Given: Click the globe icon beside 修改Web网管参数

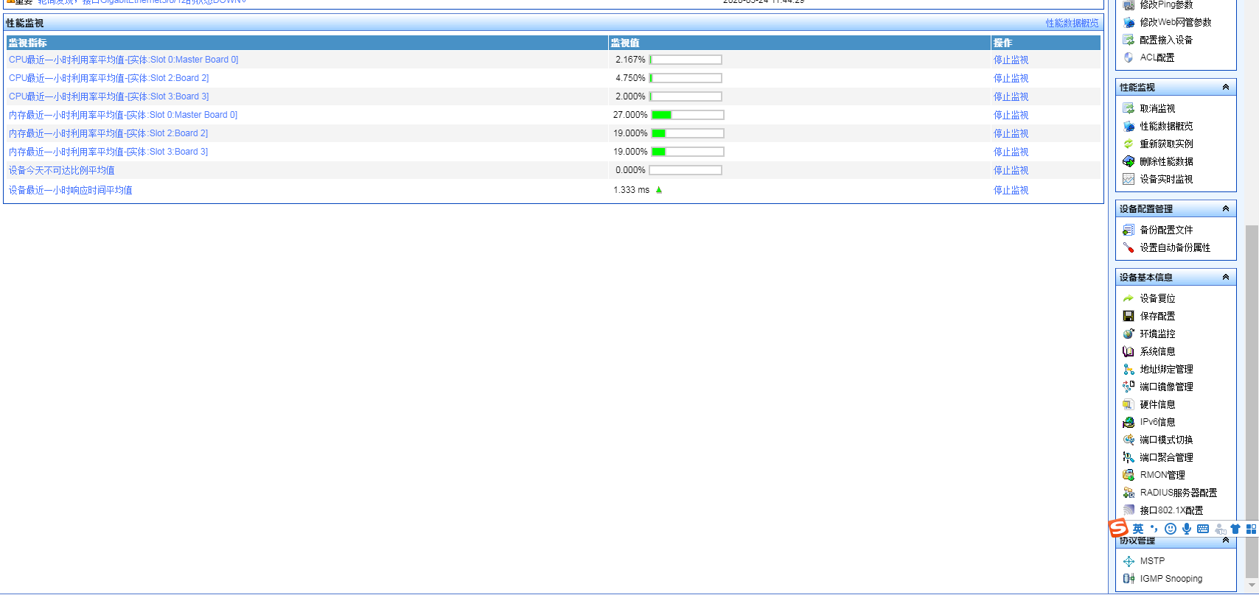Looking at the screenshot, I should click(1128, 22).
